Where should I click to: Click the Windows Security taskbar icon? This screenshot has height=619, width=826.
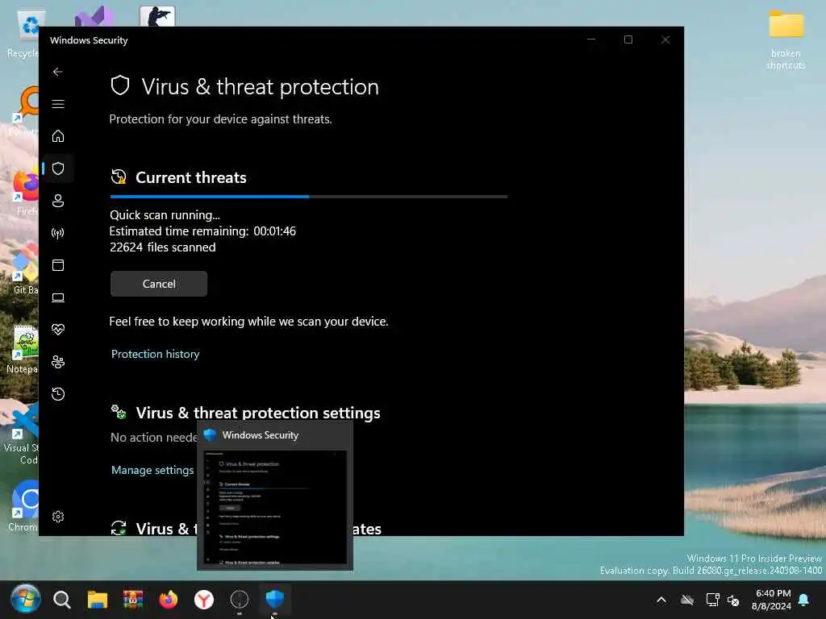(275, 599)
